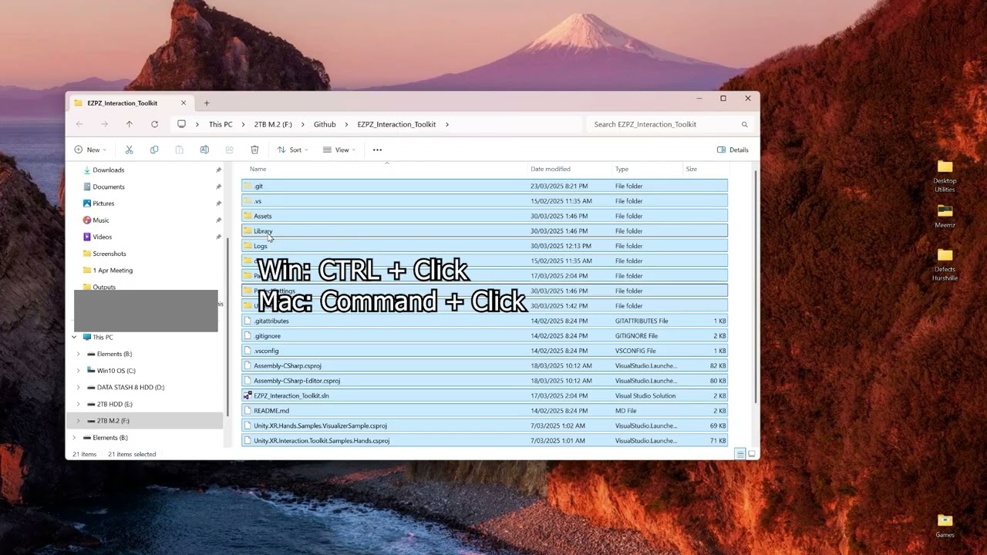Click Github breadcrumb segment
The image size is (987, 555).
(x=325, y=124)
